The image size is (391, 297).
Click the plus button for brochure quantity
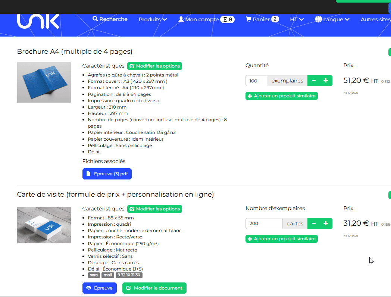pos(326,81)
